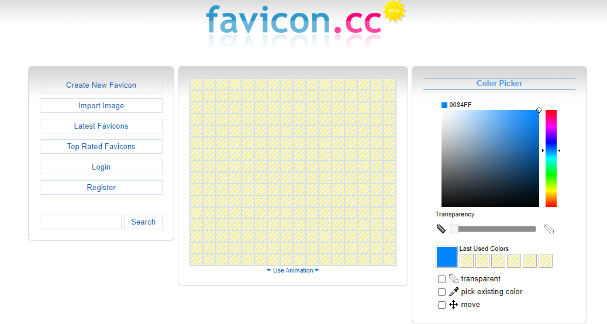
Task: Enable the transparent checkbox
Action: [x=442, y=279]
